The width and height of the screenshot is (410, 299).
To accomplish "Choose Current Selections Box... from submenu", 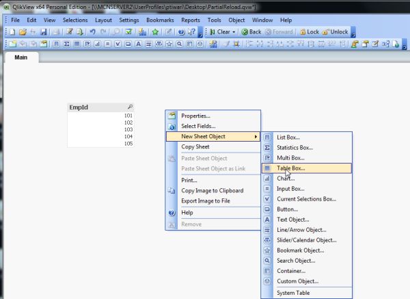I will [307, 199].
